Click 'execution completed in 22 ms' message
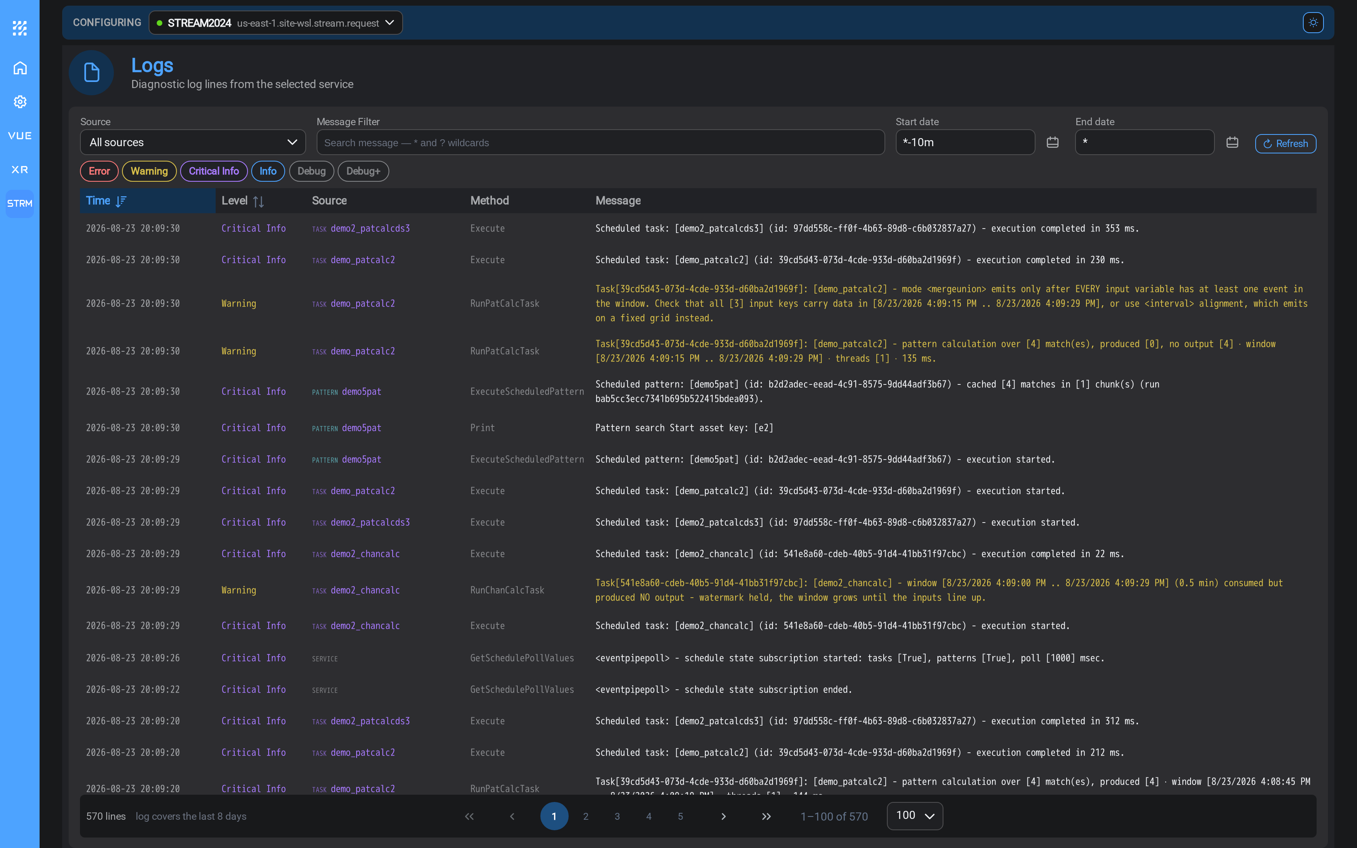The width and height of the screenshot is (1357, 848). pos(859,554)
